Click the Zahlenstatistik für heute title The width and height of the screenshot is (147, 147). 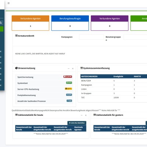coord(31,115)
